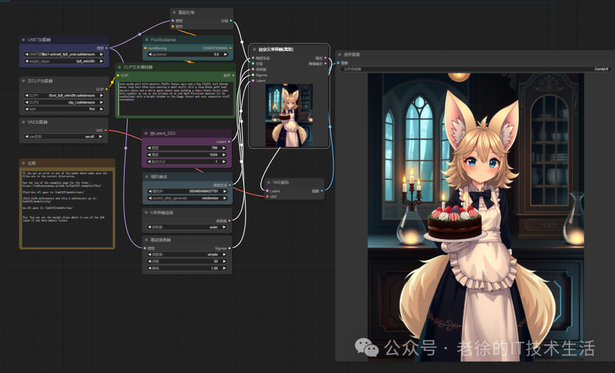Screen dimensions: 615x373
Task: Click the conditioning input socket on FluxGuidance
Action: point(146,48)
